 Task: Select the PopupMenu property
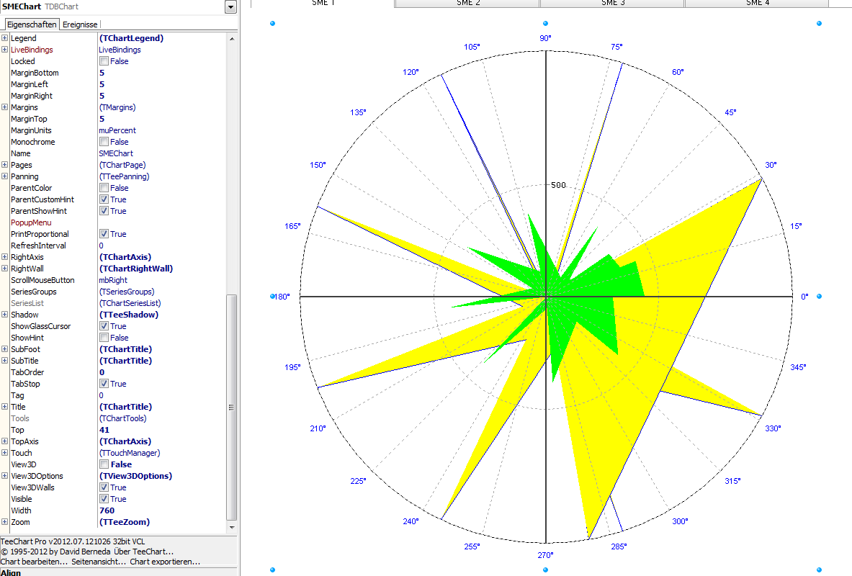tap(31, 222)
